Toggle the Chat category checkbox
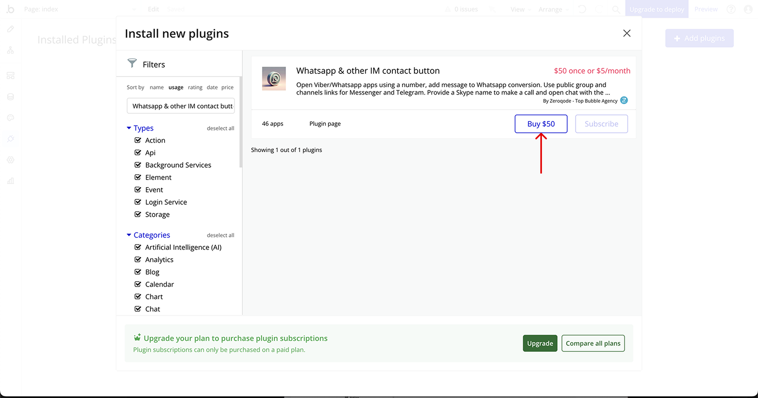This screenshot has width=758, height=398. (x=138, y=309)
